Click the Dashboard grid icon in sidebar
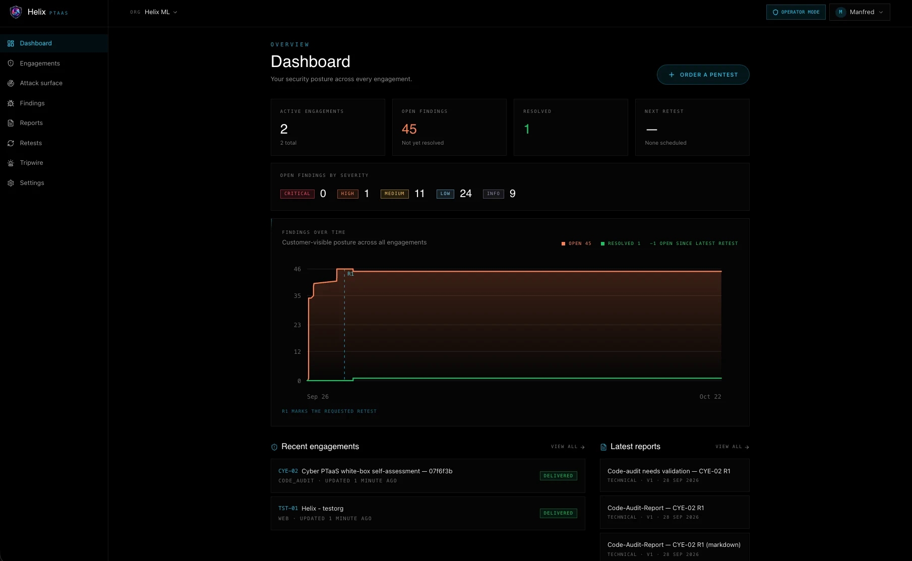Image resolution: width=912 pixels, height=561 pixels. tap(11, 43)
